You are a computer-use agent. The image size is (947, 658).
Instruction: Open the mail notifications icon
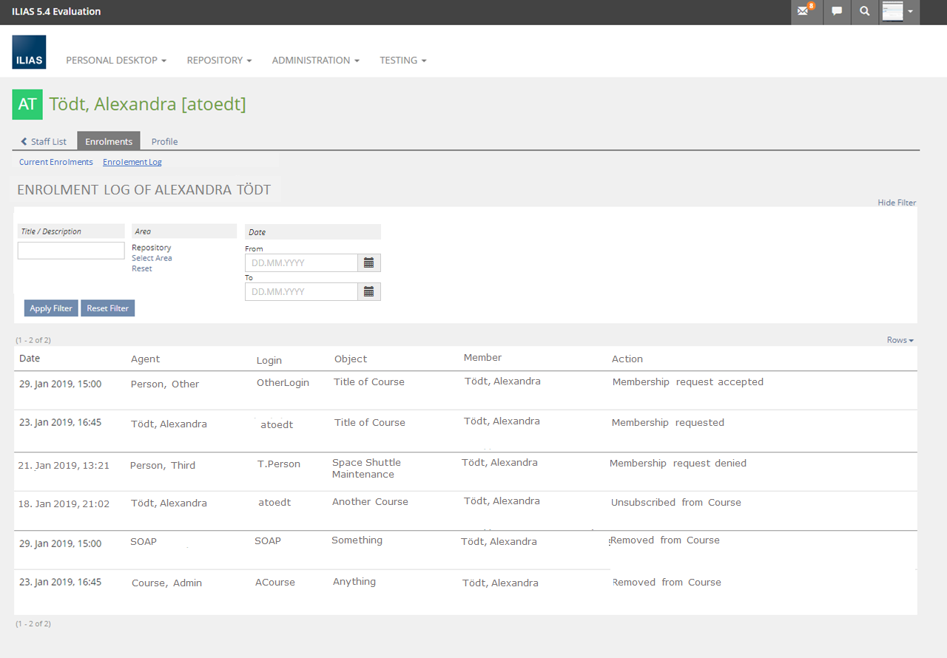point(805,12)
